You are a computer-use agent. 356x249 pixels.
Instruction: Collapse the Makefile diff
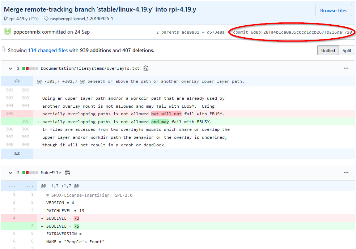10,173
